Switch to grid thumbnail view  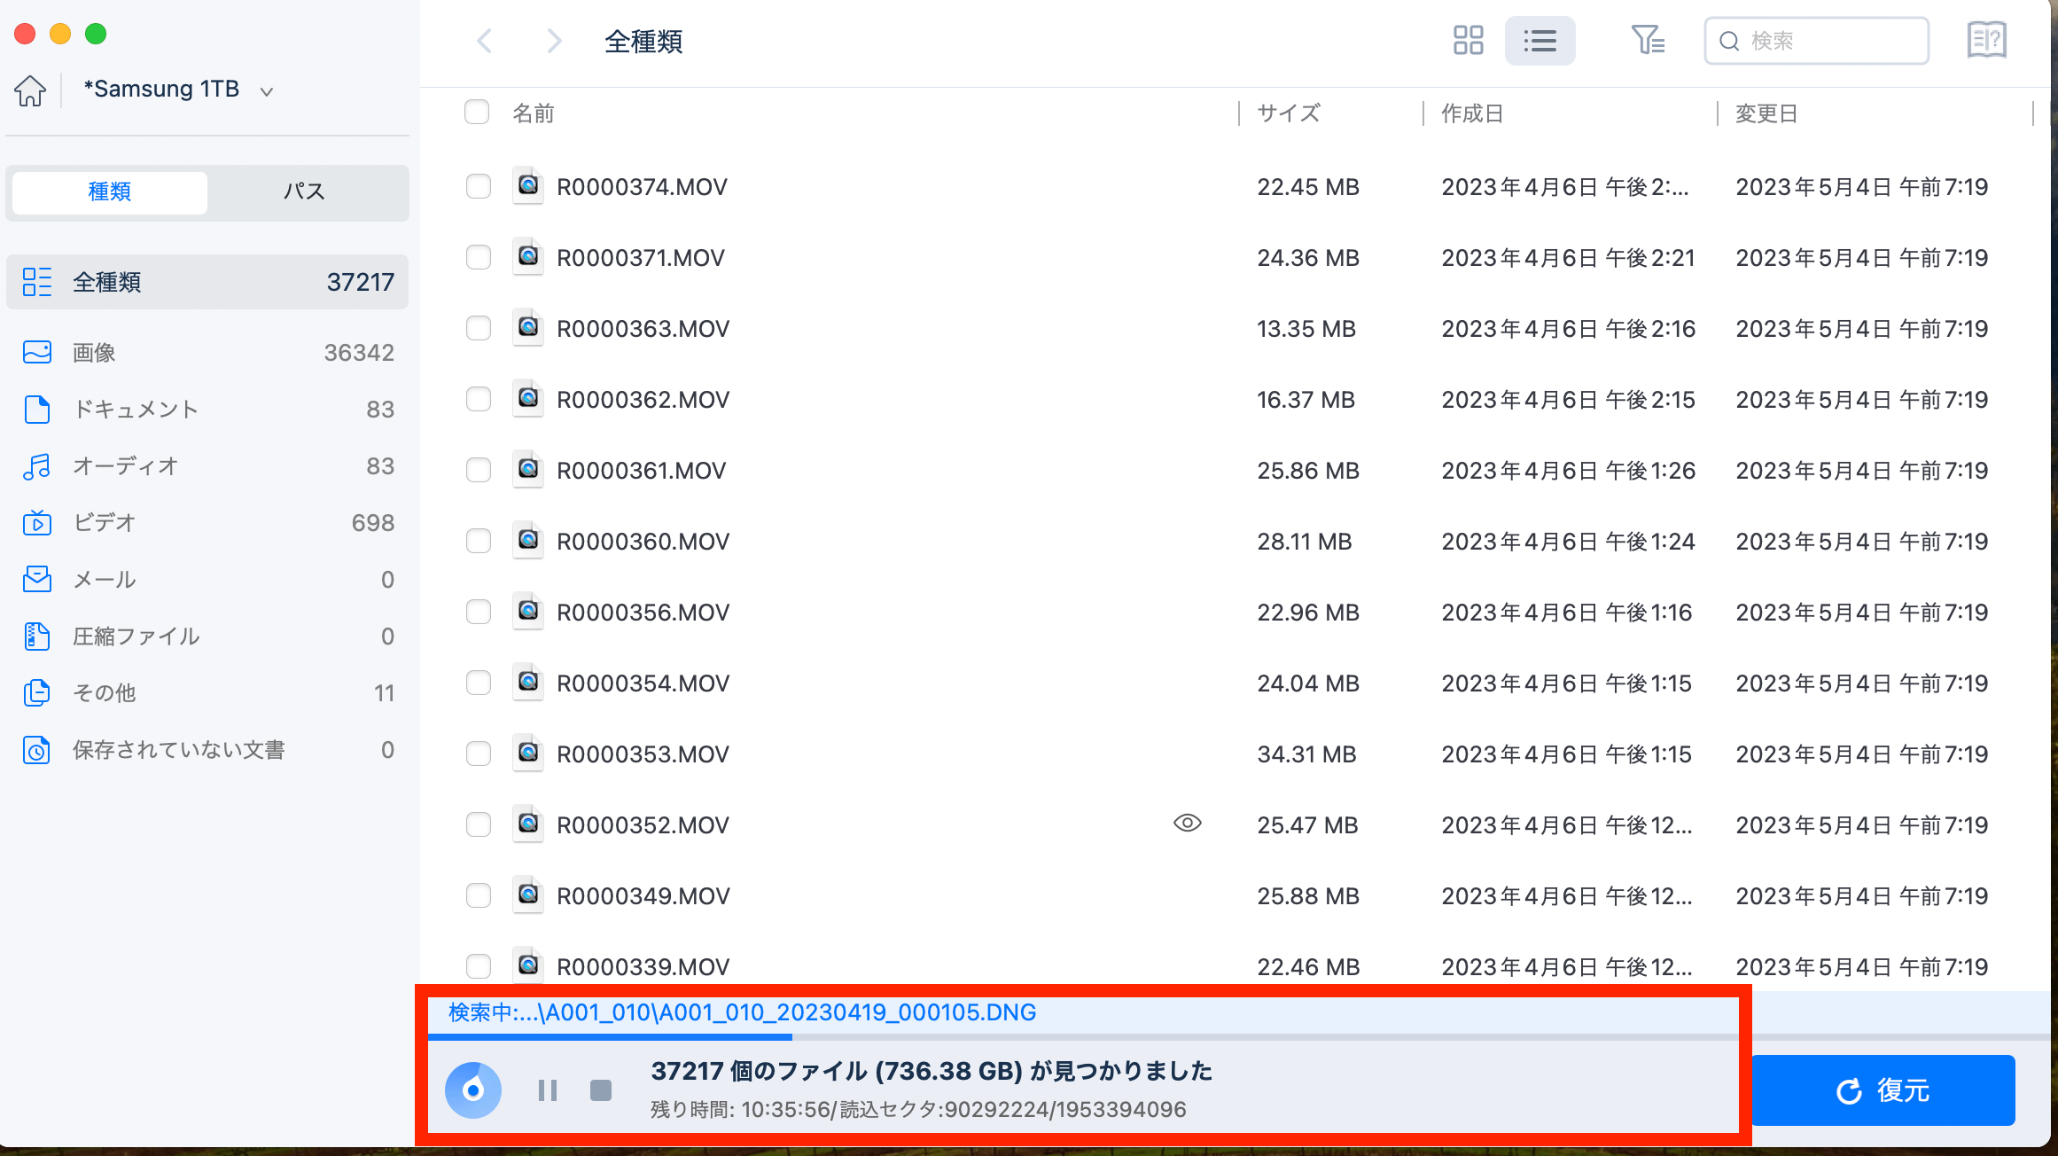(1468, 41)
